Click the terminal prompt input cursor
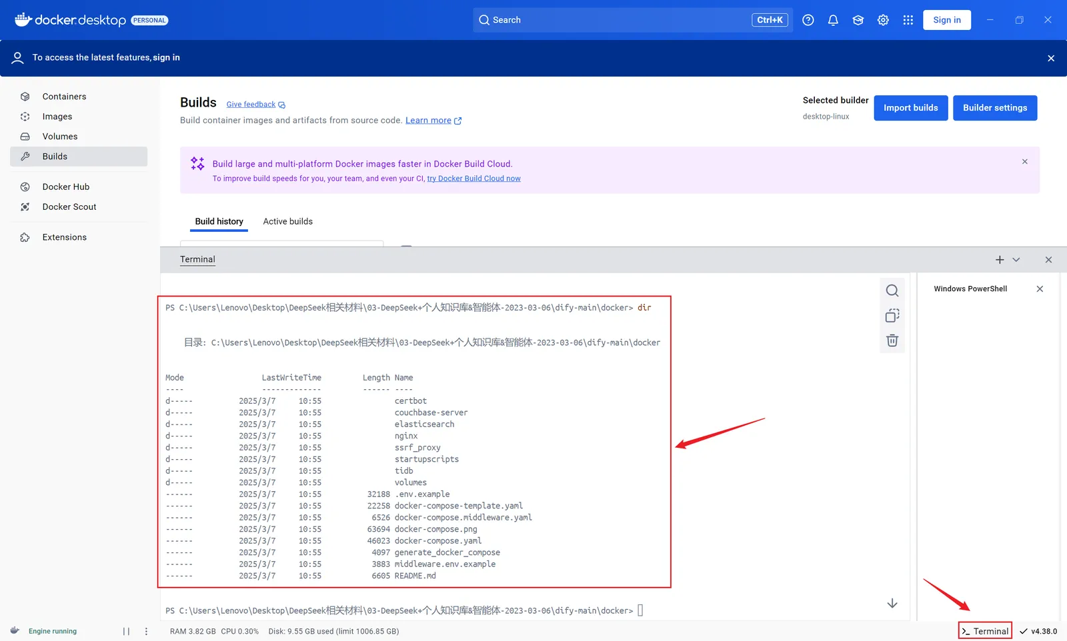 (x=640, y=610)
